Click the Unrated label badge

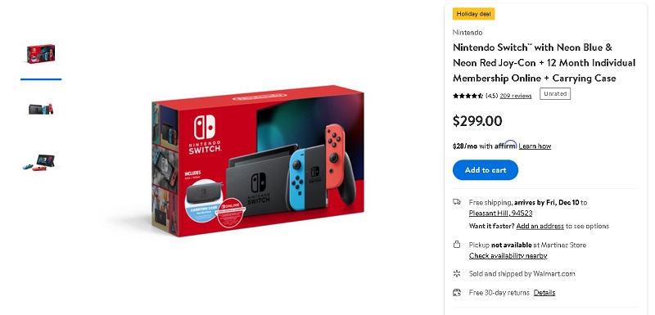coord(555,94)
